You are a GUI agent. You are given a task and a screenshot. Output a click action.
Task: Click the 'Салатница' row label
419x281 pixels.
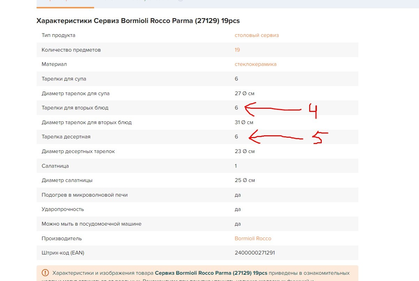coord(55,166)
